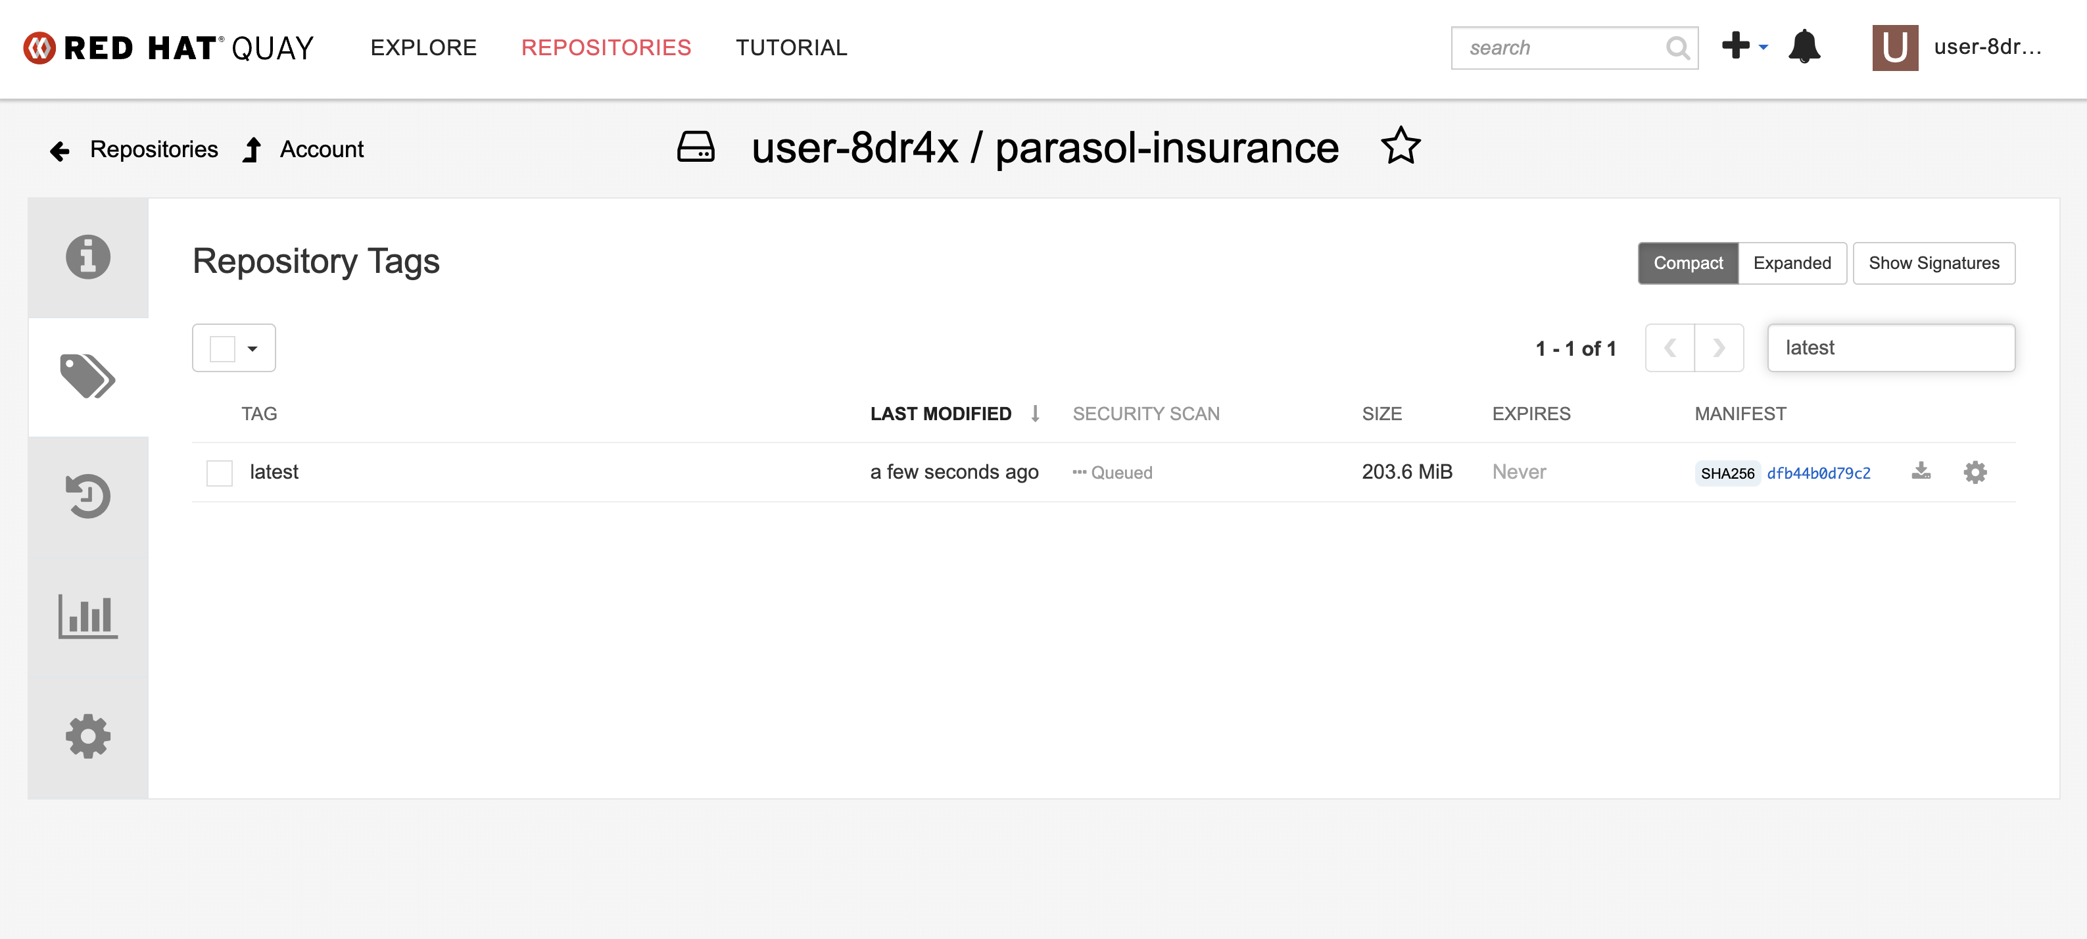Open the latest tag options gear
Screen dimensions: 2087x939
pos(1975,472)
